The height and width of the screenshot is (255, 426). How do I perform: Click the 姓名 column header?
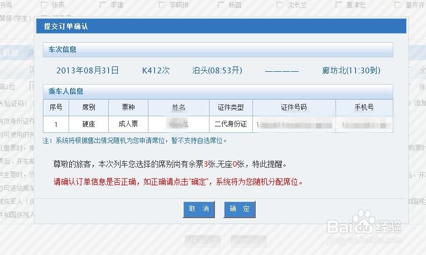pyautogui.click(x=179, y=108)
